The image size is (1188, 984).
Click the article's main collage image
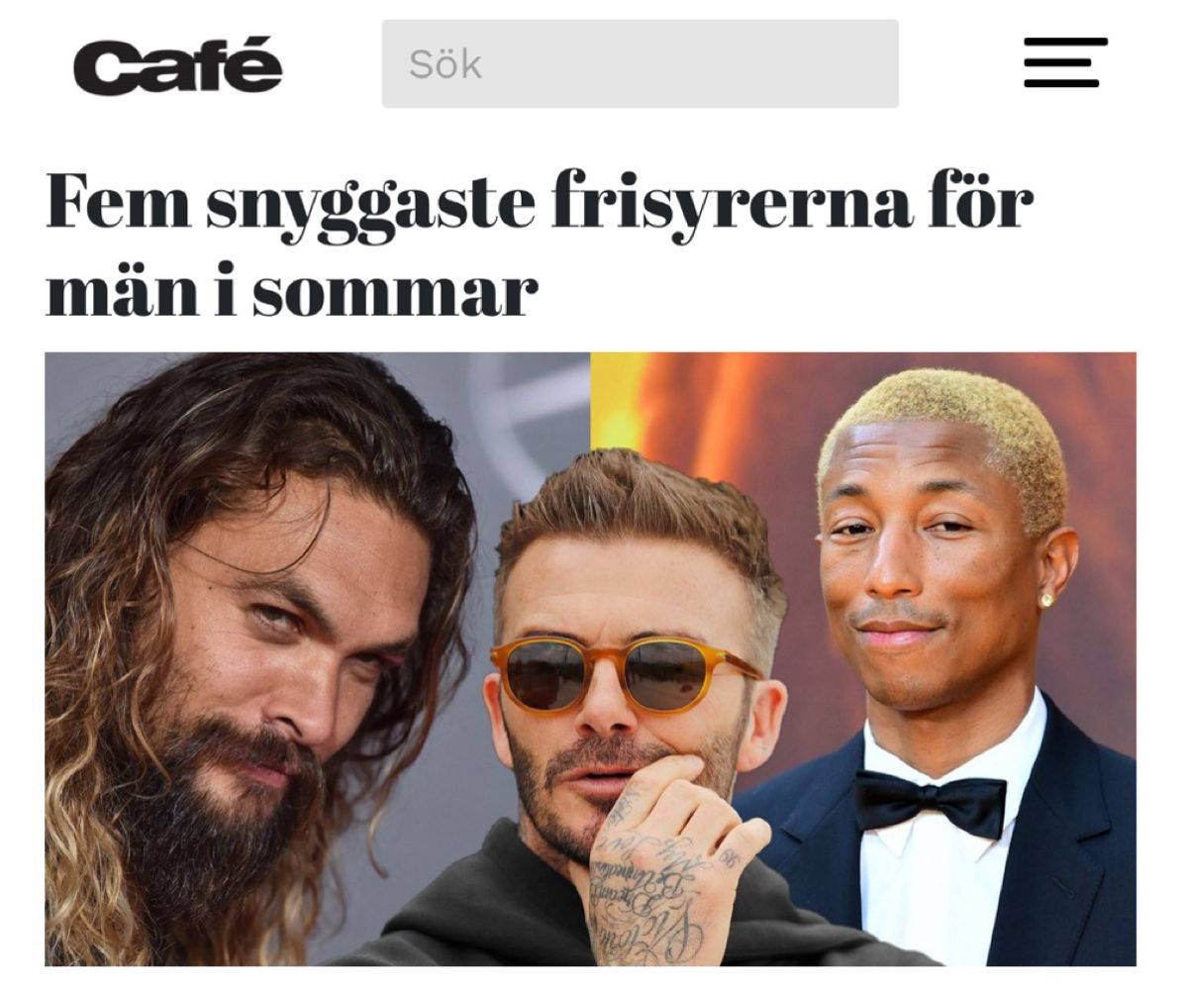point(590,658)
